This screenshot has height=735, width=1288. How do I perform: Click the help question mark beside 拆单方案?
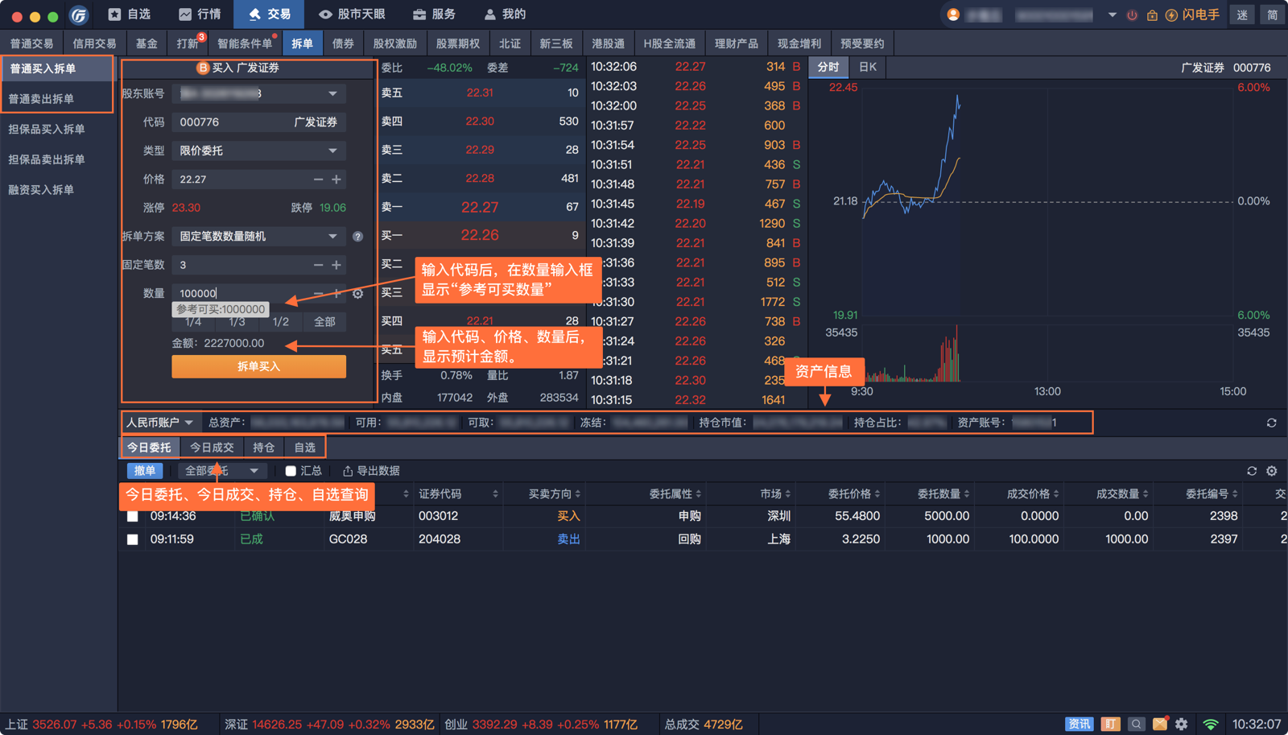click(357, 237)
